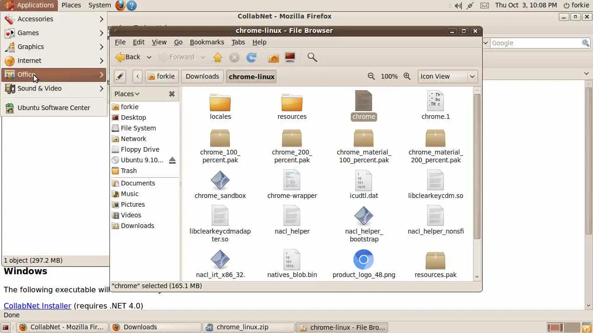Go up to parent folder
Viewport: 593px width, 333px height.
pos(218,57)
